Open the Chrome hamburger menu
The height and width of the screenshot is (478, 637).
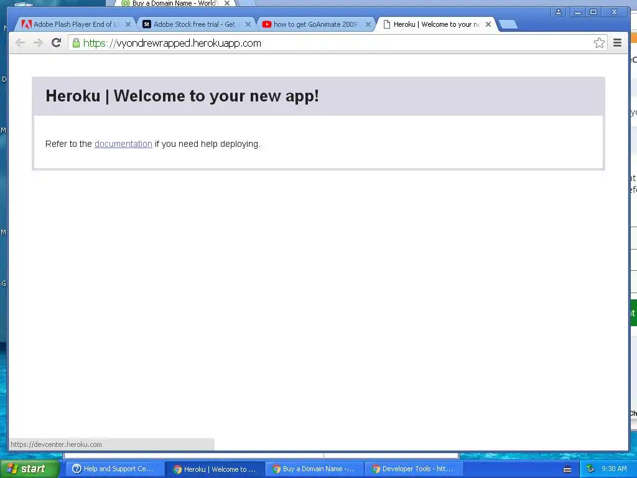click(x=617, y=43)
